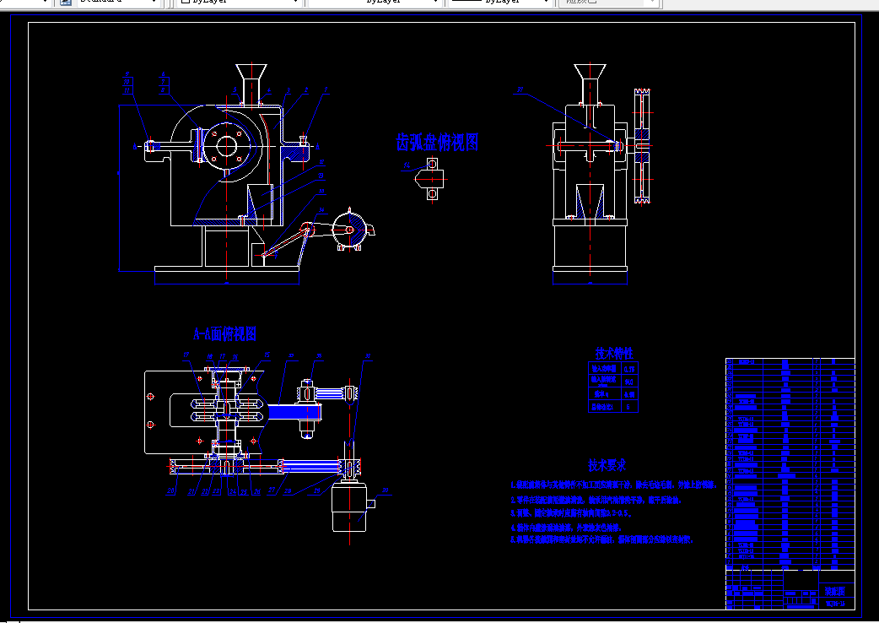Click part balloon number 20 in A-A view
The height and width of the screenshot is (623, 879).
pos(170,490)
